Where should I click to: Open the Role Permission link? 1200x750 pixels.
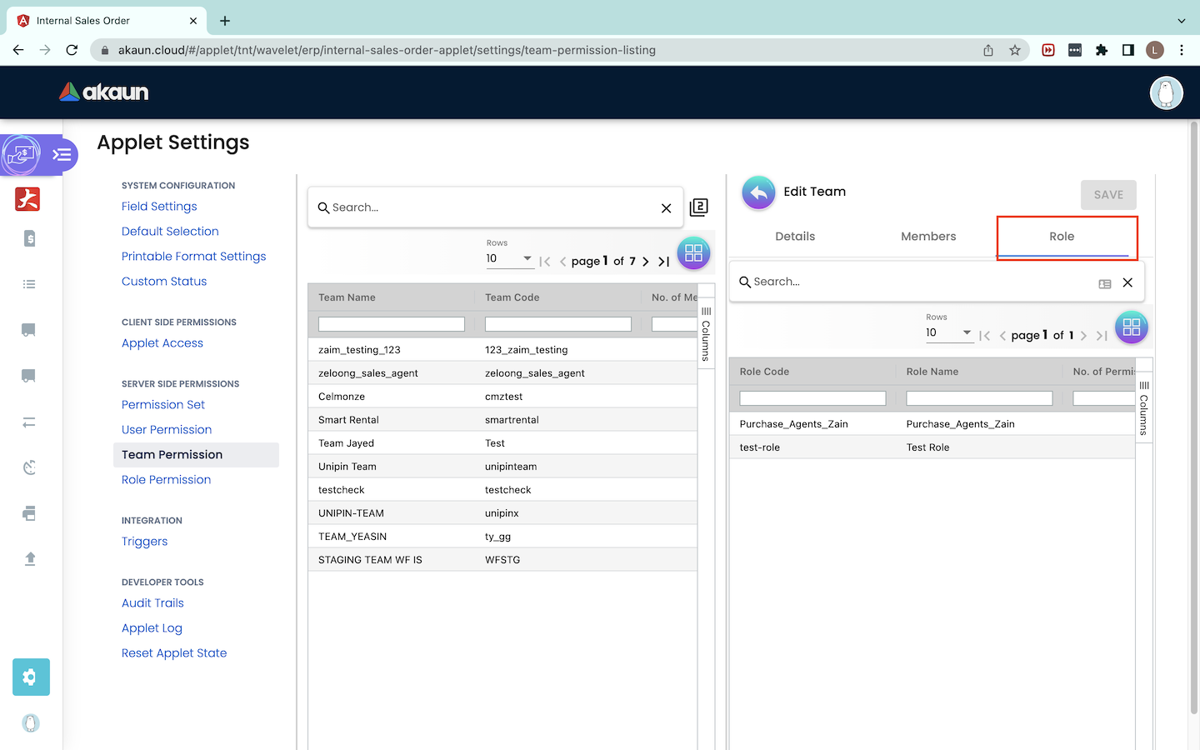coord(166,480)
